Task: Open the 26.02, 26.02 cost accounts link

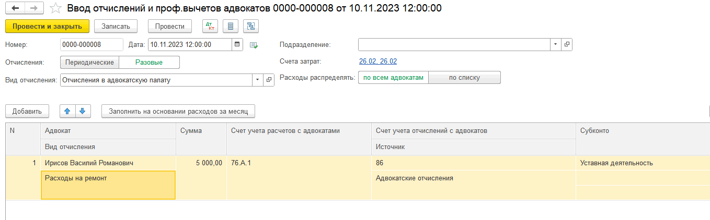Action: [x=377, y=62]
